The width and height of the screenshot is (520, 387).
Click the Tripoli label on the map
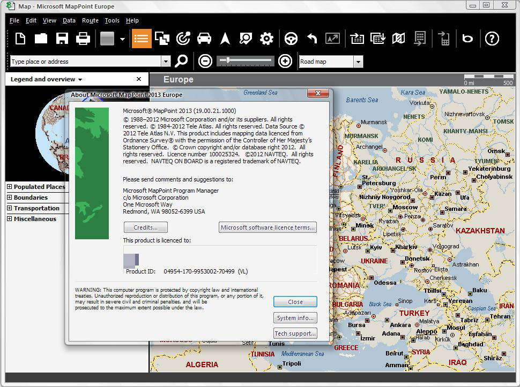292,363
